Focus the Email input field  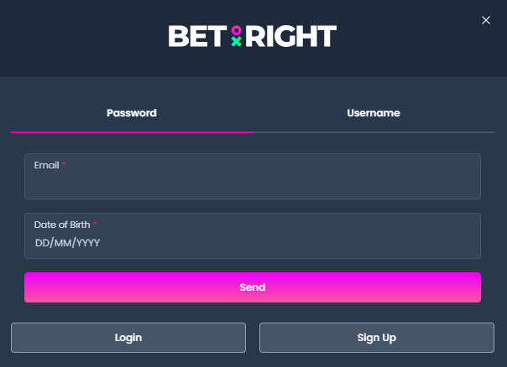point(253,176)
